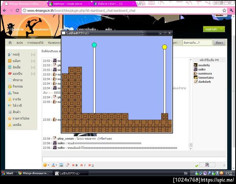Image resolution: width=236 pixels, height=184 pixels.
Task: Click user temsetainz in the online list
Action: (x=206, y=78)
